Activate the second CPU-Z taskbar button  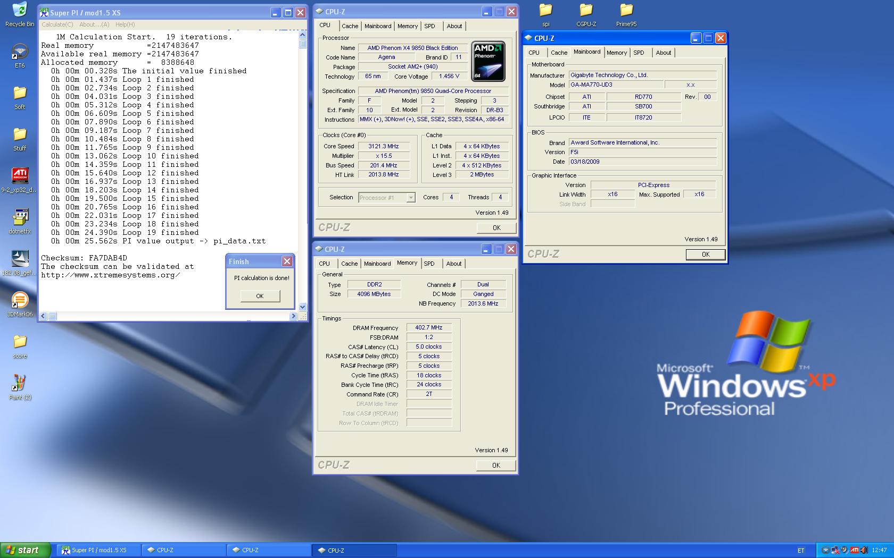coord(270,550)
